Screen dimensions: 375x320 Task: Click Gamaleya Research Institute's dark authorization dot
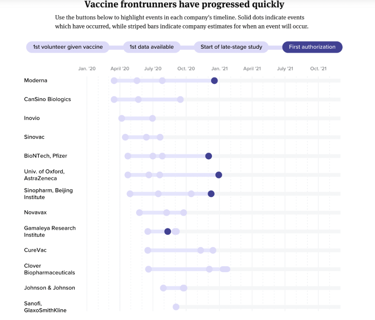[167, 231]
